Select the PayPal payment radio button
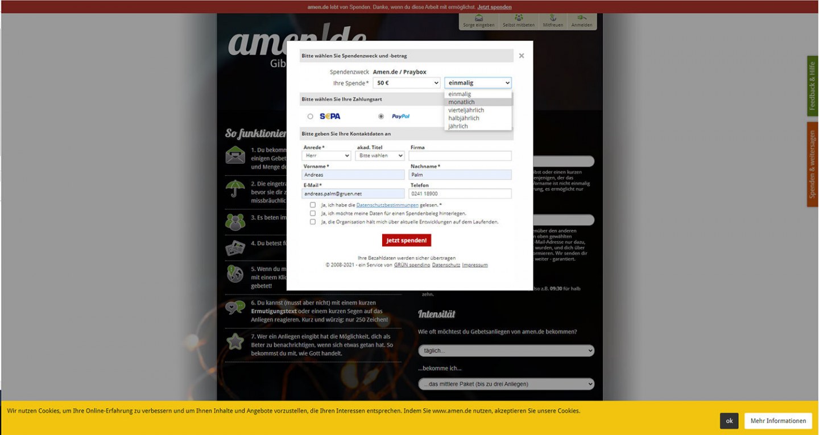Screen dimensions: 819x435 381,116
